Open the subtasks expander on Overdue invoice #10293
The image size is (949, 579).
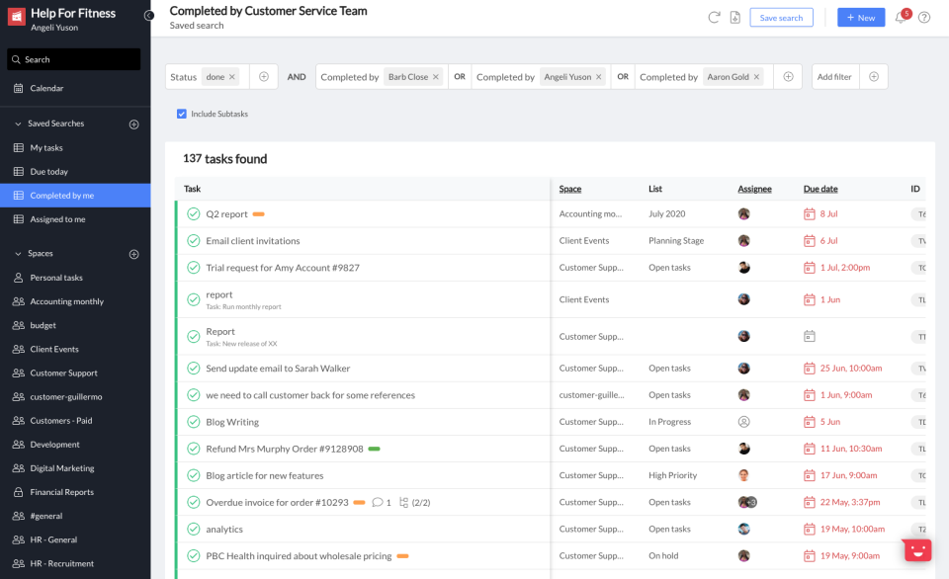click(x=403, y=502)
